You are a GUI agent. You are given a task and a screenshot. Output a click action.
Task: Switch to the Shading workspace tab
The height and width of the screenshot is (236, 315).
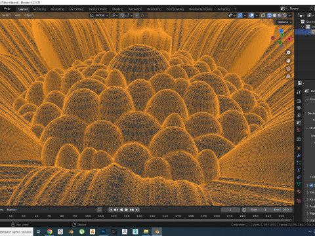117,9
